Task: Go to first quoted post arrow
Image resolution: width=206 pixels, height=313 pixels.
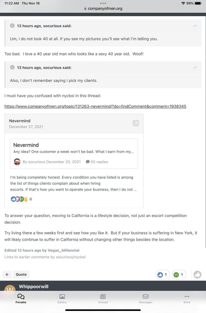Action: point(195,26)
